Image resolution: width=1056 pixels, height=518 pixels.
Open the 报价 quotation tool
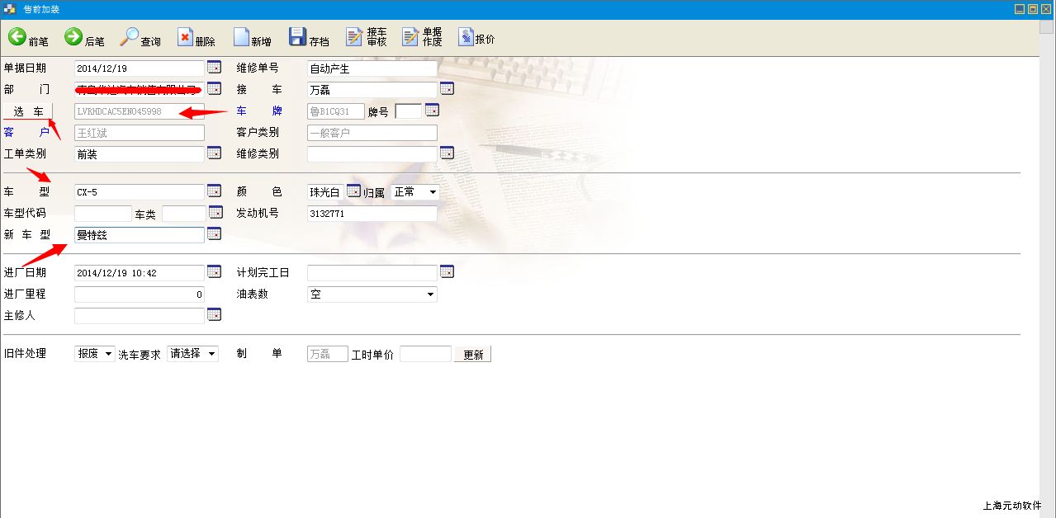point(476,38)
